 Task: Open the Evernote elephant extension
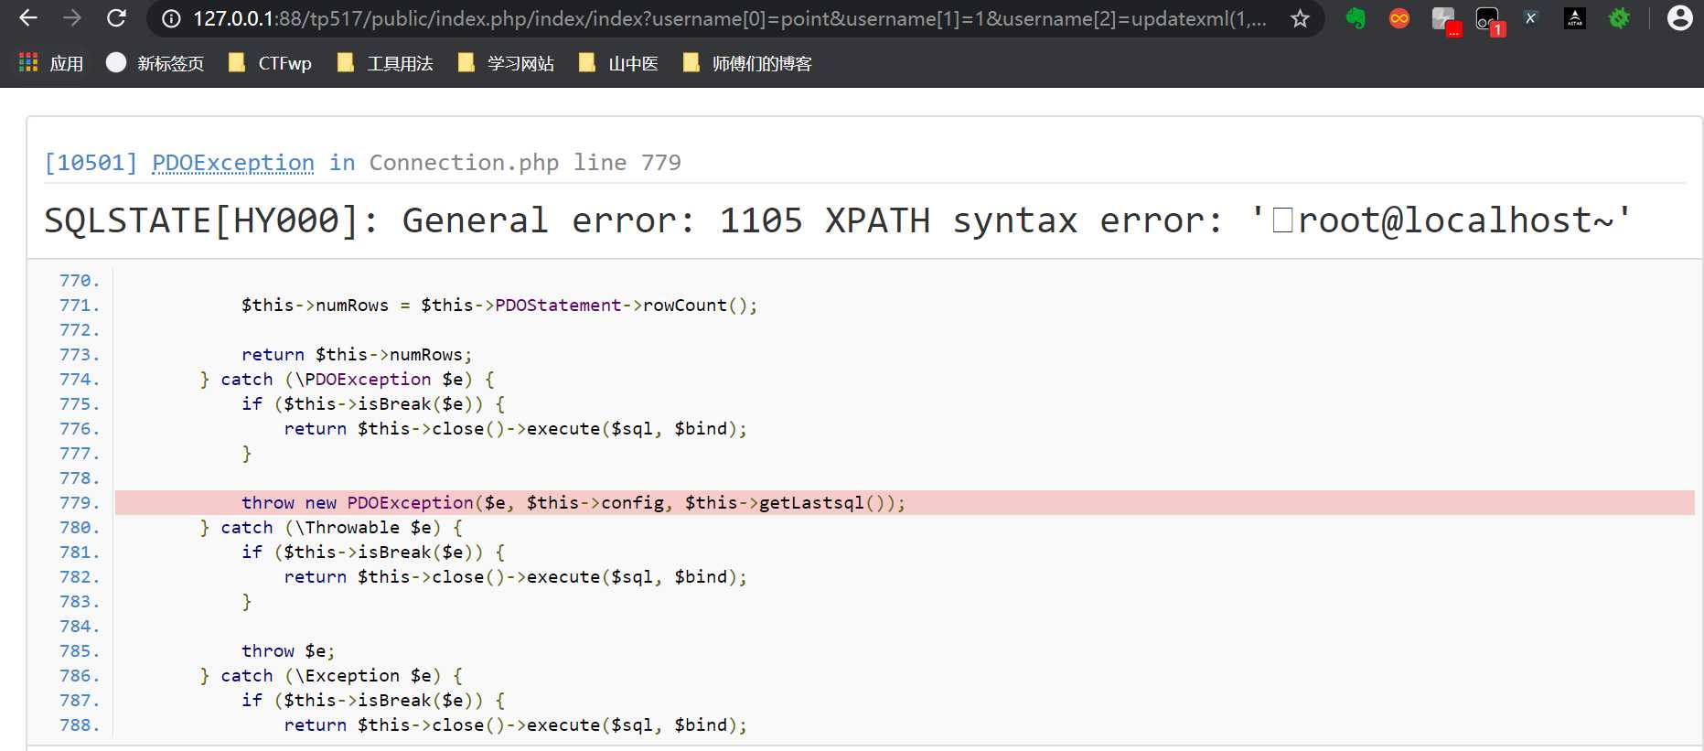[1356, 18]
